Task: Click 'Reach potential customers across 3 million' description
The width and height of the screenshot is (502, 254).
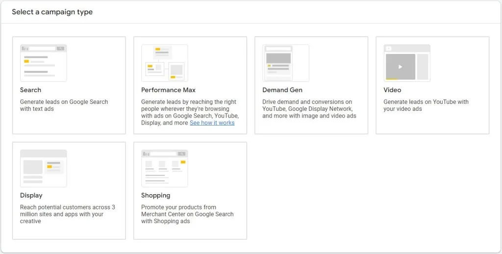Action: pyautogui.click(x=68, y=214)
